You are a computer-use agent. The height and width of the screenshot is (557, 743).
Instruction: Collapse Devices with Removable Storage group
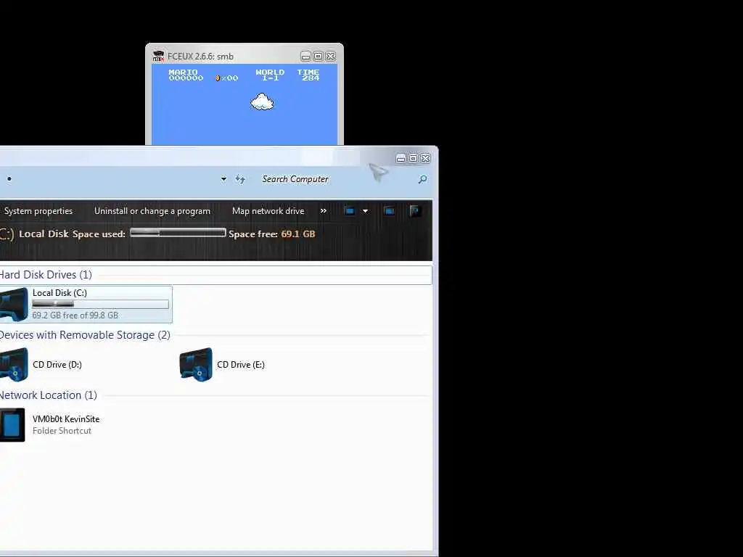(x=85, y=335)
